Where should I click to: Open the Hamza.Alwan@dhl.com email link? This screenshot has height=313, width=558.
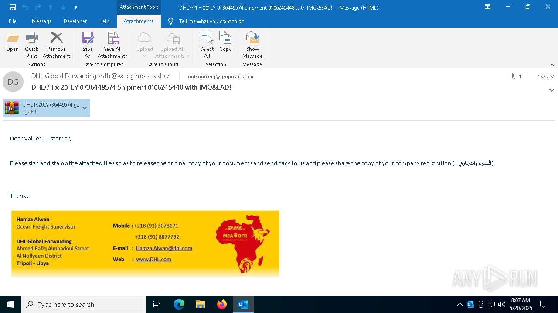point(164,248)
